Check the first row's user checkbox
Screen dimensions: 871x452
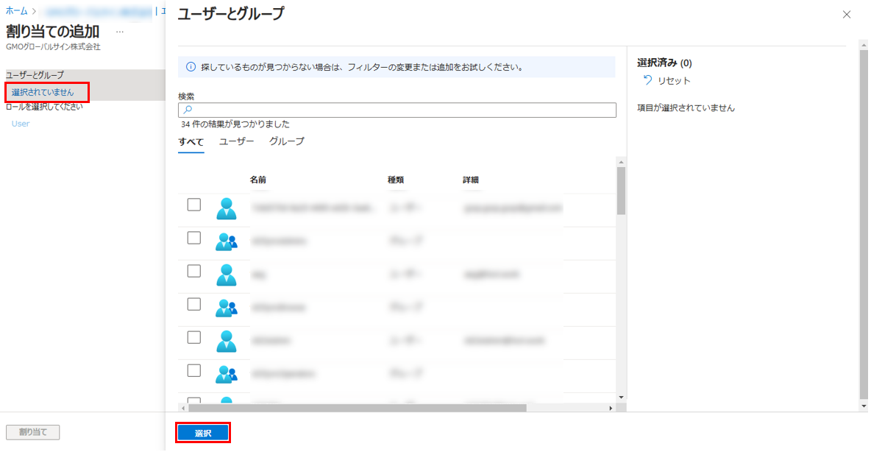click(194, 205)
